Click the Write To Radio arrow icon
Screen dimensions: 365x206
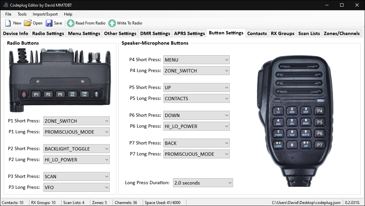(x=112, y=23)
